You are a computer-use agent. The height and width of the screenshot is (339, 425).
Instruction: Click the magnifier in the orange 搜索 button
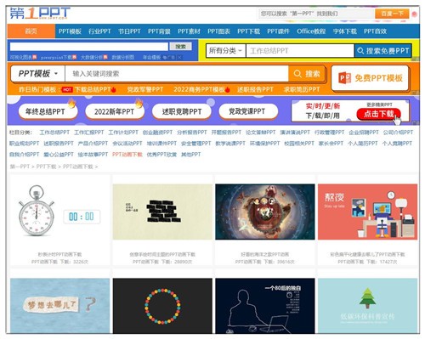(297, 74)
